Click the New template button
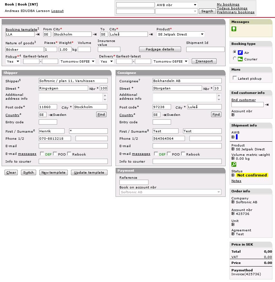275x282 pixels. point(53,173)
